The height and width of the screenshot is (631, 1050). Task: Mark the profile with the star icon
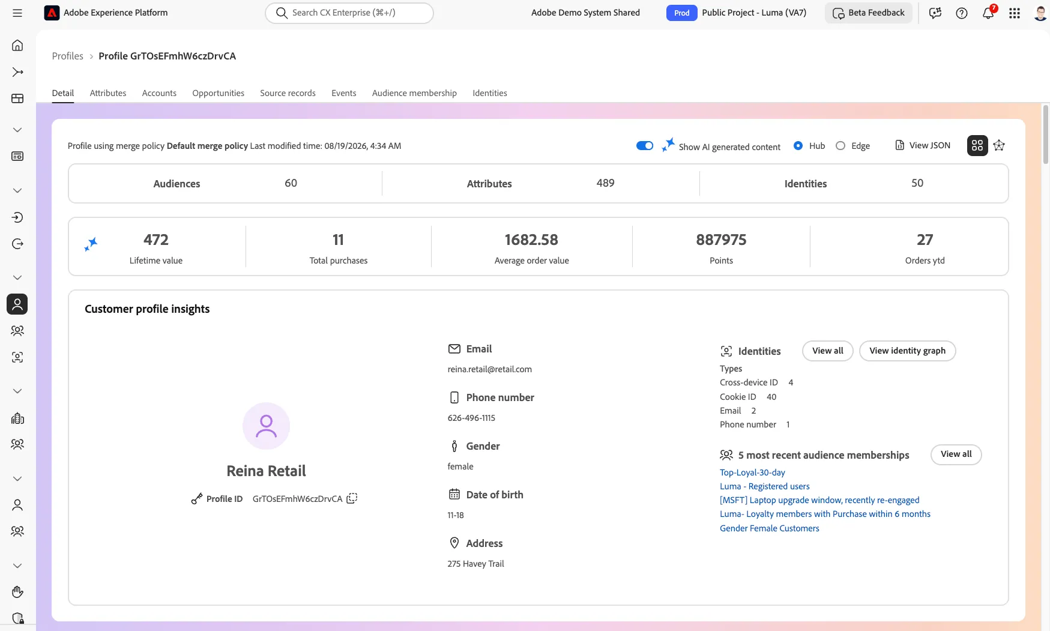pyautogui.click(x=999, y=145)
